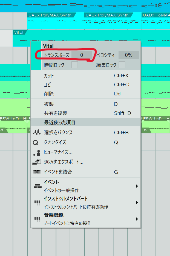Choose 共有を複製 from the menu

[86, 113]
